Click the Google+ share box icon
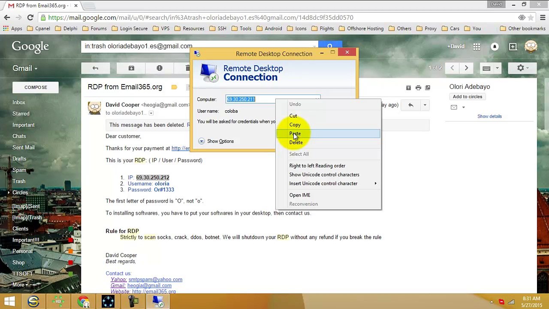Image resolution: width=549 pixels, height=309 pixels. click(x=513, y=46)
